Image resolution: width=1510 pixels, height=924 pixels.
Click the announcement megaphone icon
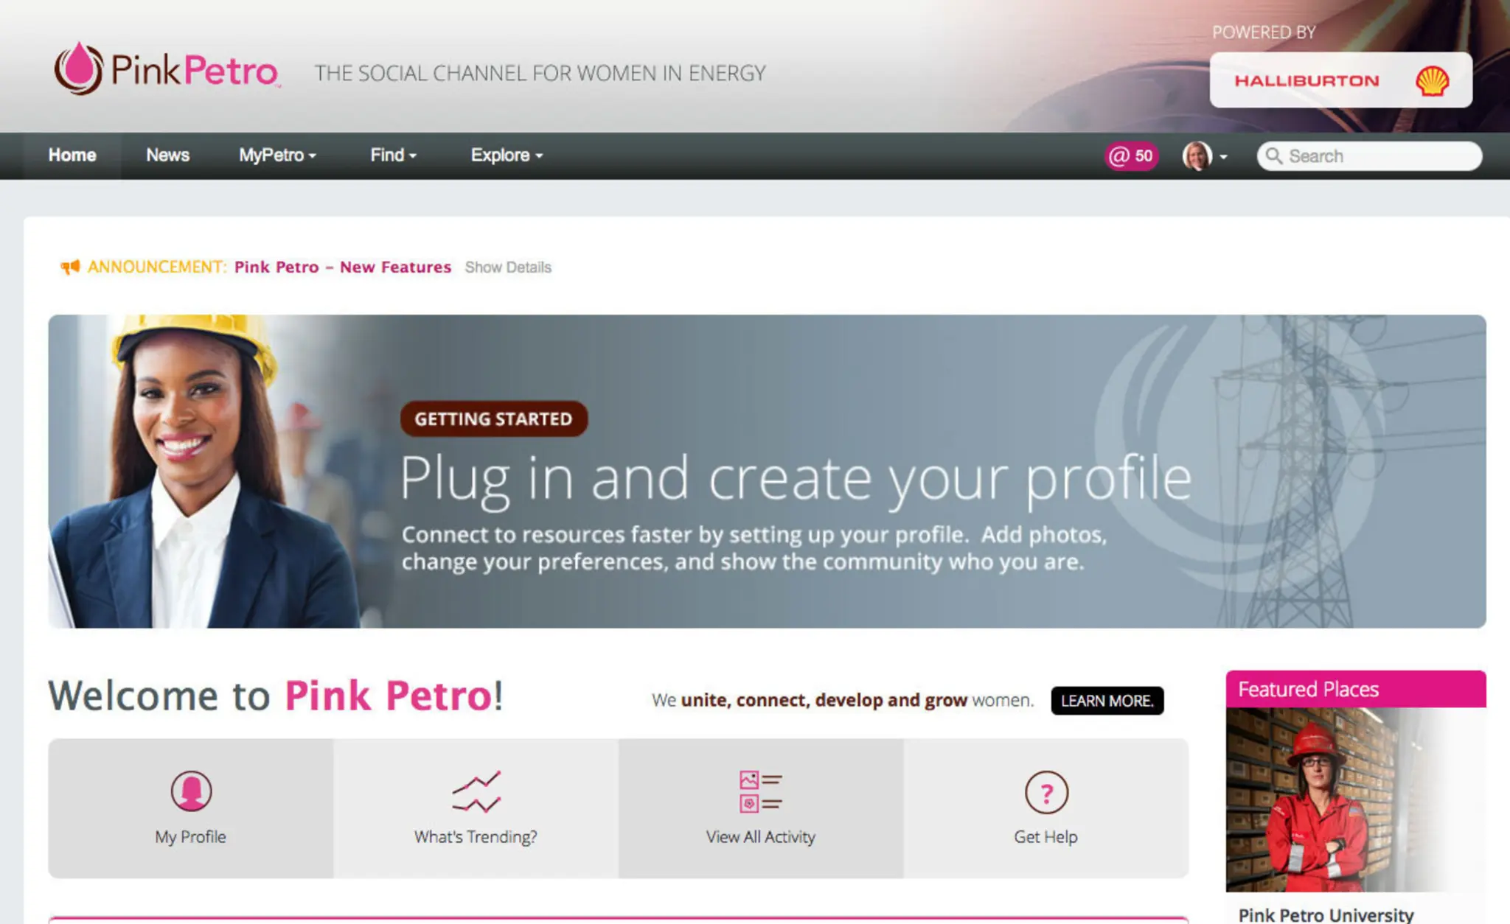point(69,267)
